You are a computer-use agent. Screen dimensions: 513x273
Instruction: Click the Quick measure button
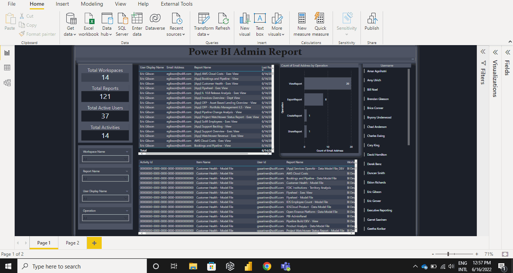[320, 23]
